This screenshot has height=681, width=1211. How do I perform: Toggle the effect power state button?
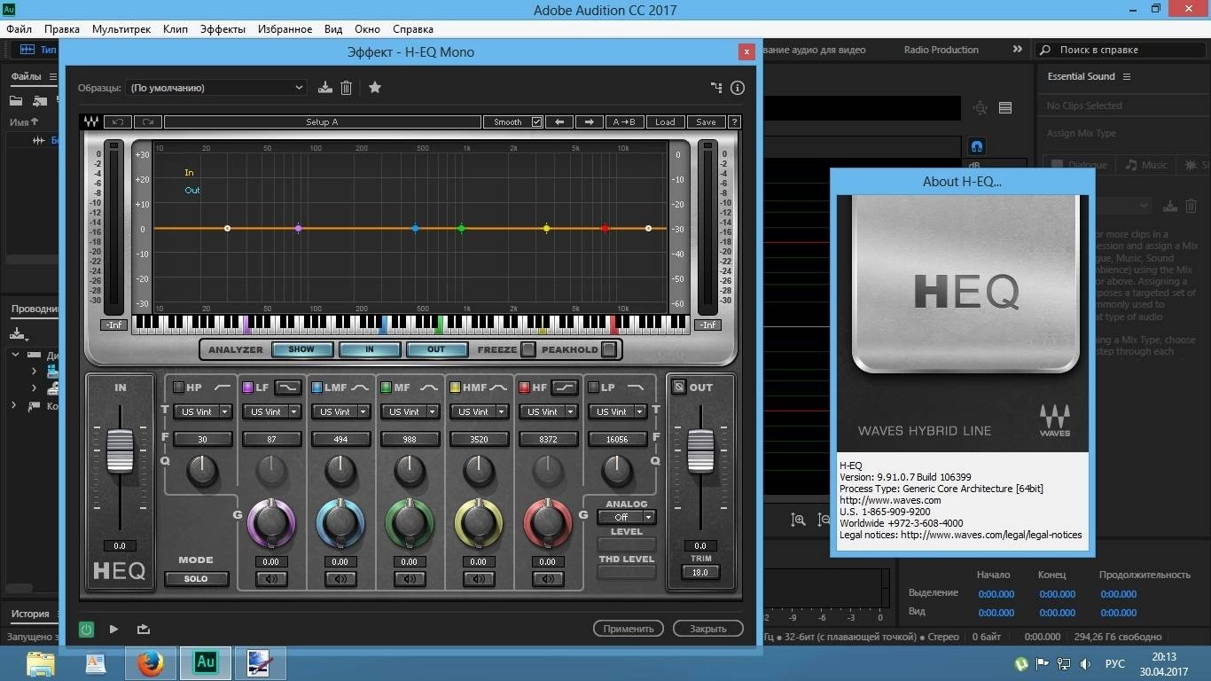point(86,629)
